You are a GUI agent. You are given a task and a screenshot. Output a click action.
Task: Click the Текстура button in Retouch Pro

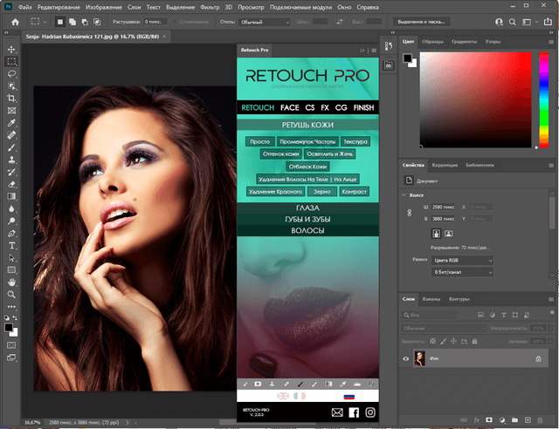click(x=355, y=140)
